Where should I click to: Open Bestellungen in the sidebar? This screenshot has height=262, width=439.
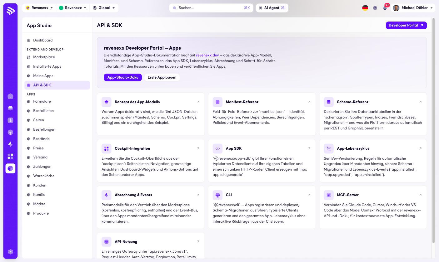click(57, 129)
